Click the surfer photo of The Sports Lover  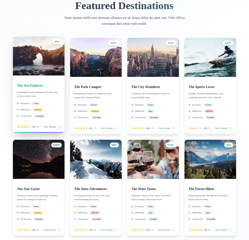210,57
